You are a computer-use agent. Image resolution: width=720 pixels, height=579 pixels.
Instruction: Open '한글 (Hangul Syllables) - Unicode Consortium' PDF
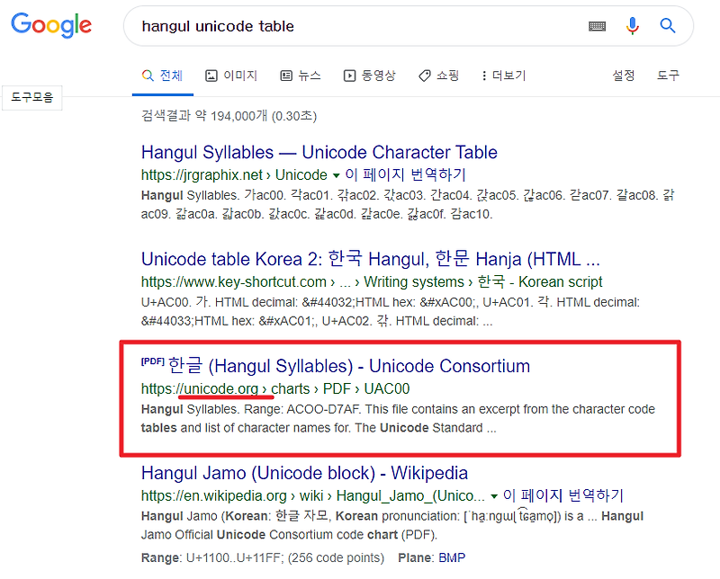pyautogui.click(x=349, y=366)
